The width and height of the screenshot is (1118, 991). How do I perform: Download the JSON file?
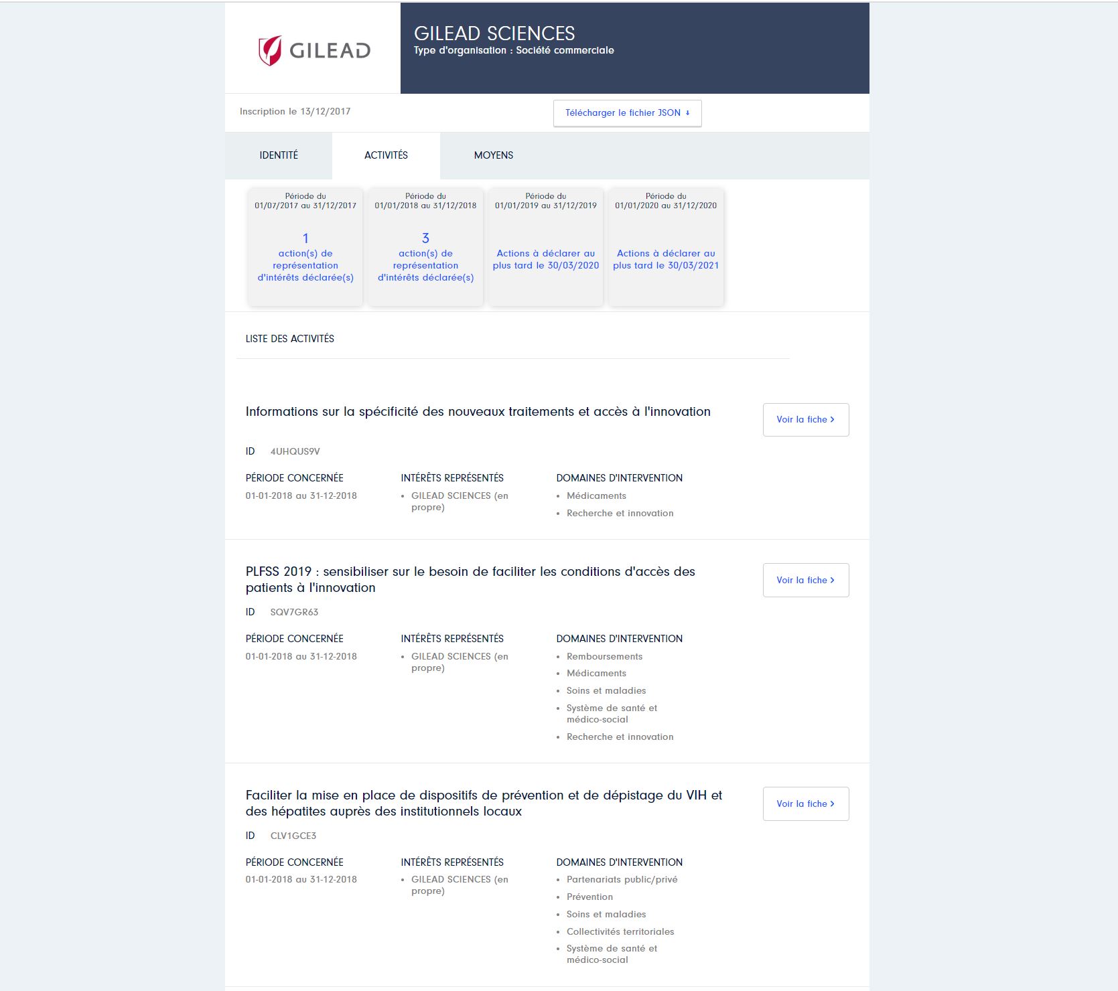coord(627,113)
